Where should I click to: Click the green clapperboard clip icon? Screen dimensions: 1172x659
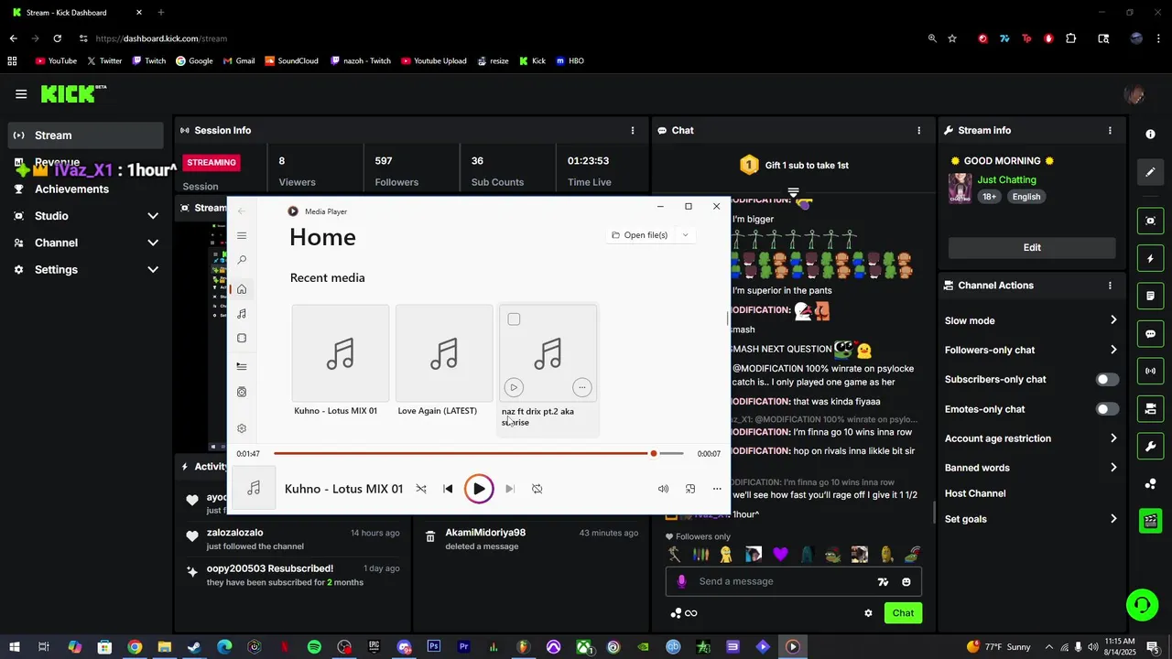pos(1151,521)
